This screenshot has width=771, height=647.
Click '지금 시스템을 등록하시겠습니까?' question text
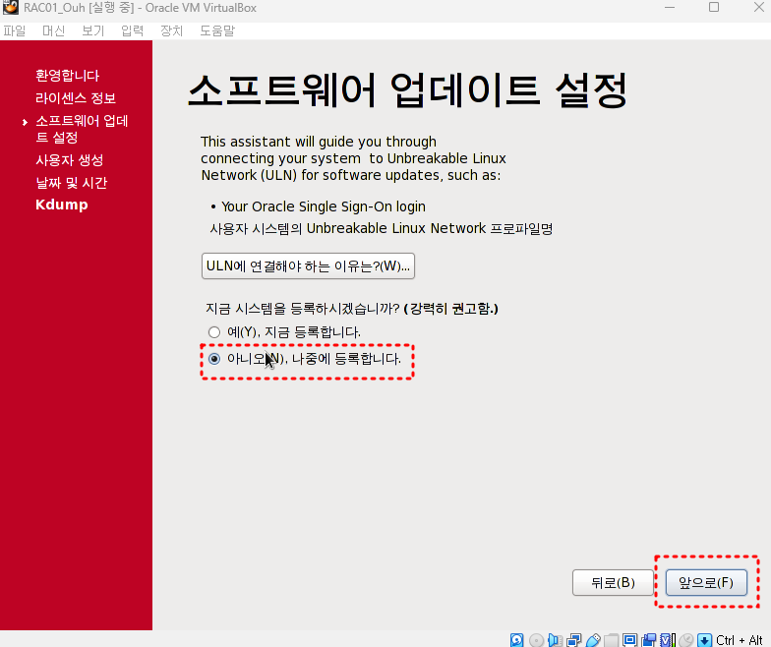(303, 309)
